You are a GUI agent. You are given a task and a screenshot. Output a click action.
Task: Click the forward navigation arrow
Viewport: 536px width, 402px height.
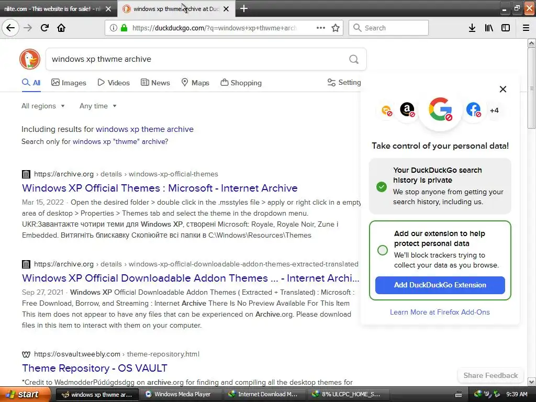pos(28,28)
